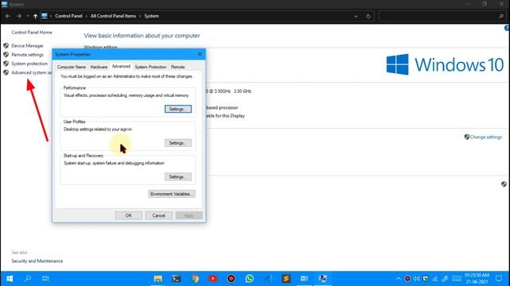This screenshot has height=286, width=510.
Task: Refresh the System control panel page
Action: pyautogui.click(x=368, y=16)
